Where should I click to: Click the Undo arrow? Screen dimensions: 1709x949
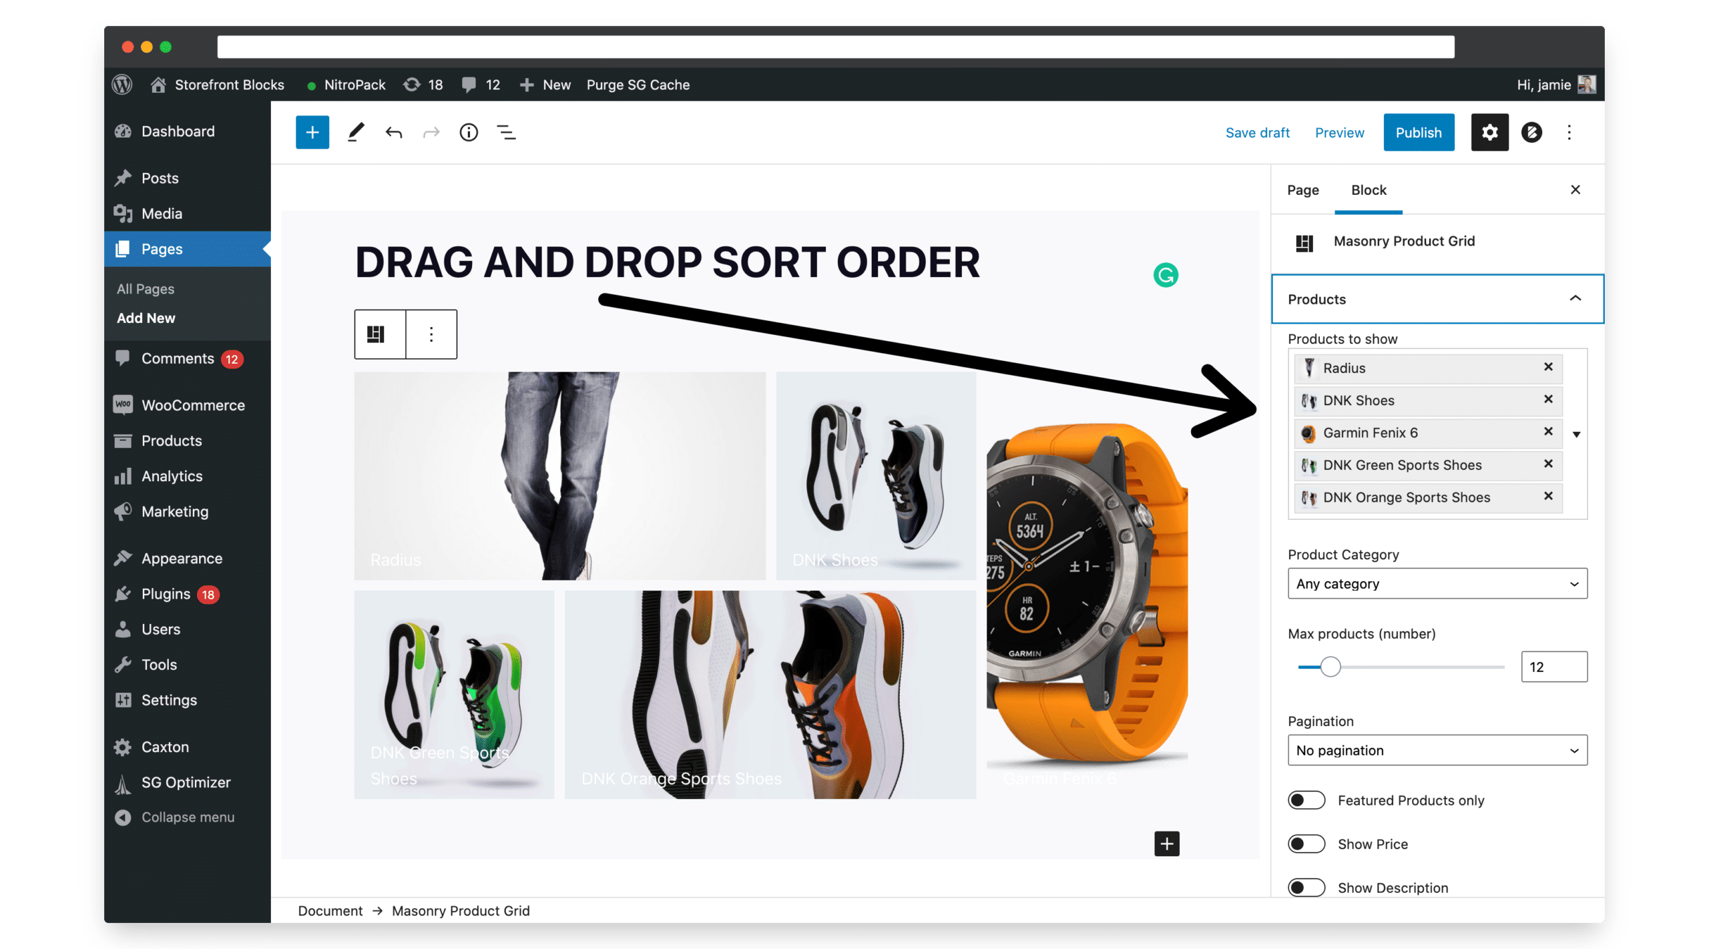click(x=394, y=132)
